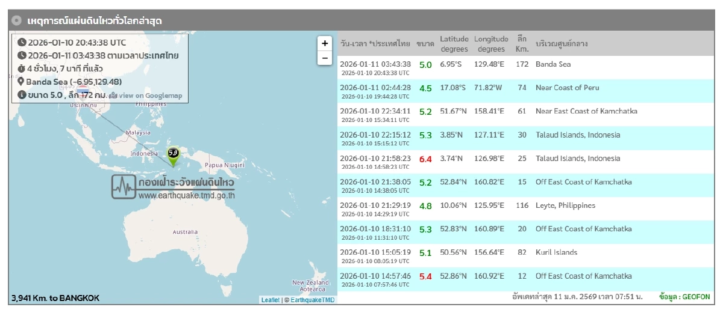Click the seismograph watermark logo icon
The height and width of the screenshot is (313, 723).
point(124,187)
